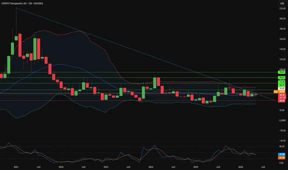This screenshot has height=170, width=288.
Task: Select the red 39,59 price label
Action: (282, 101)
